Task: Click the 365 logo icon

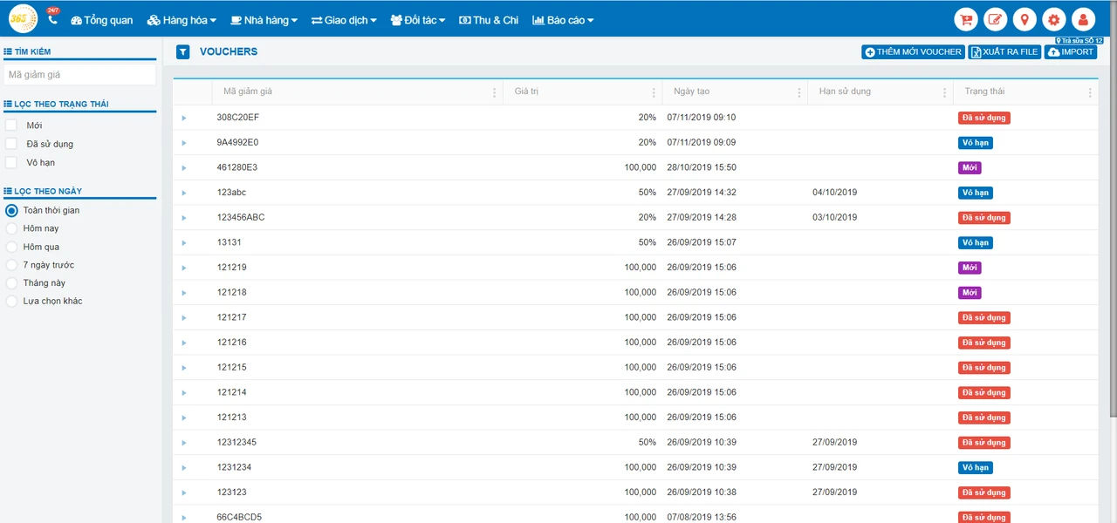Action: coord(23,18)
